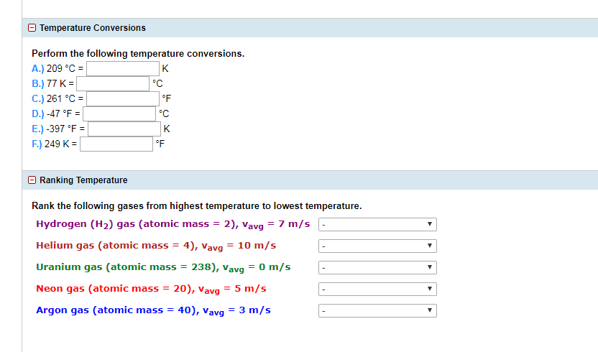Click 'Perform the following temperature conversions.' text

pos(138,53)
